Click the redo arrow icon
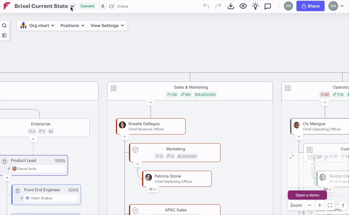The width and height of the screenshot is (349, 215). (218, 6)
